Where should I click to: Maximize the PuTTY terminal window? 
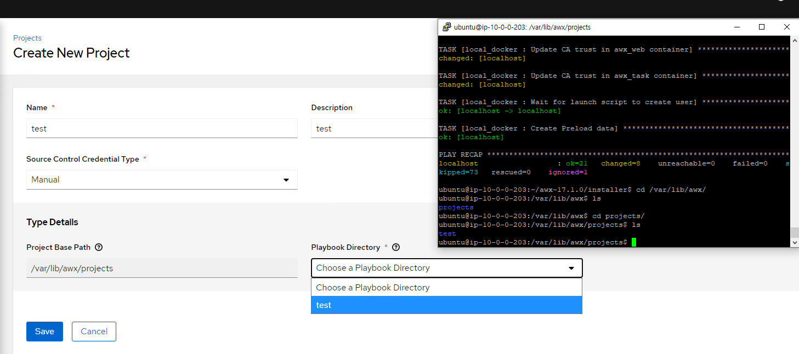point(762,27)
